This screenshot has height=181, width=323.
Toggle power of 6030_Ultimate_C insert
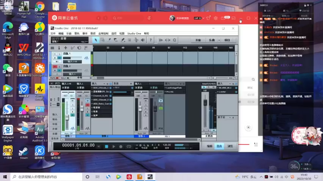[111, 88]
